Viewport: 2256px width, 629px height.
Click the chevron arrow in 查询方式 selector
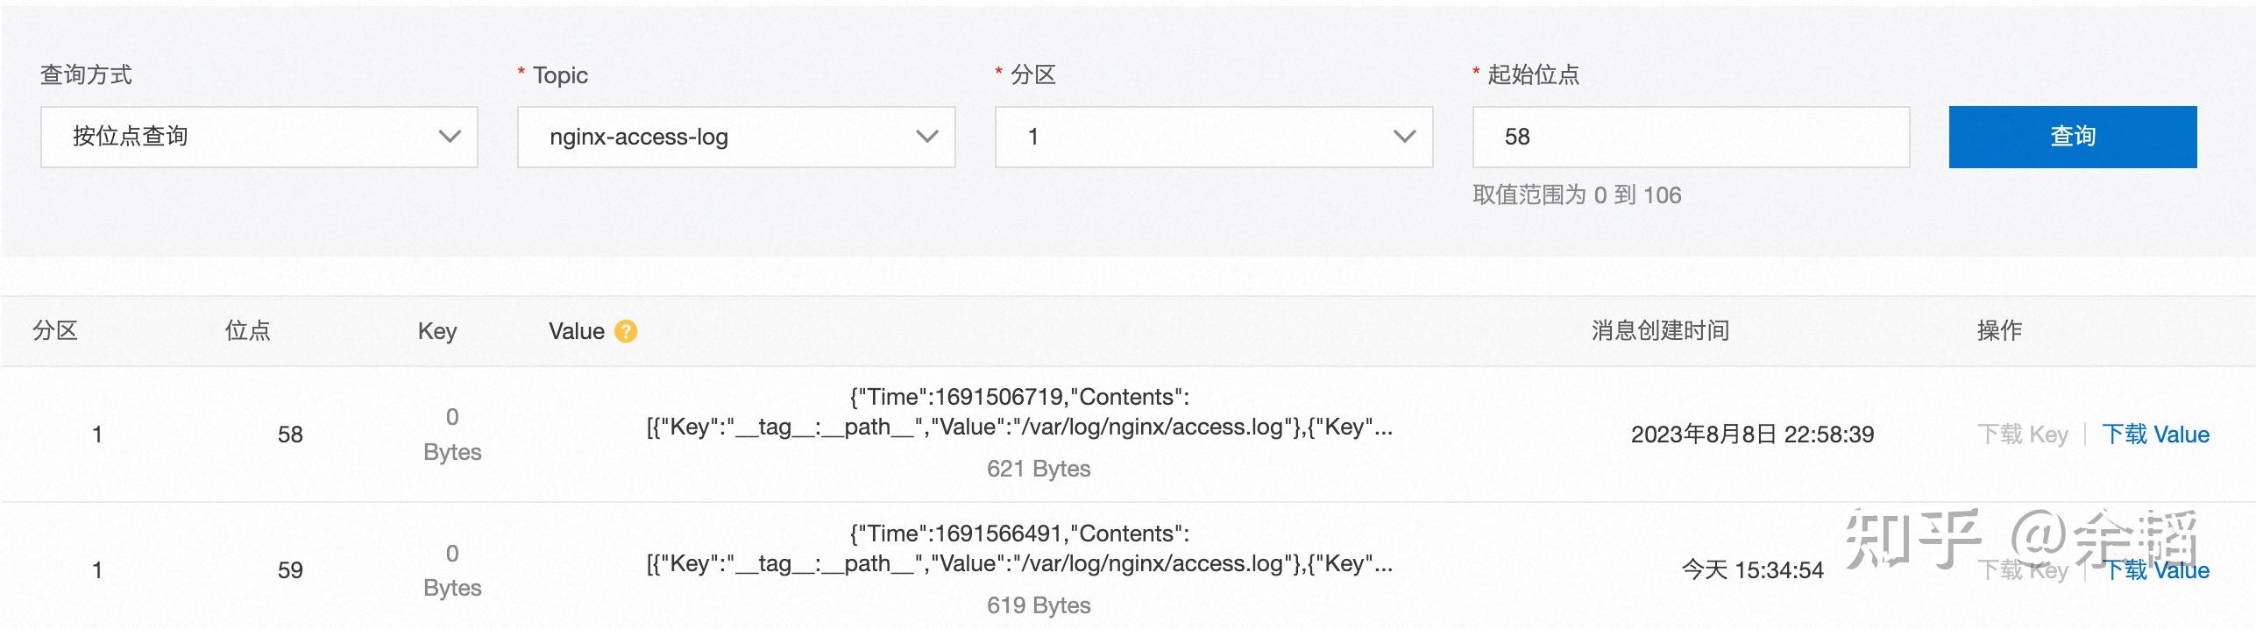(450, 137)
